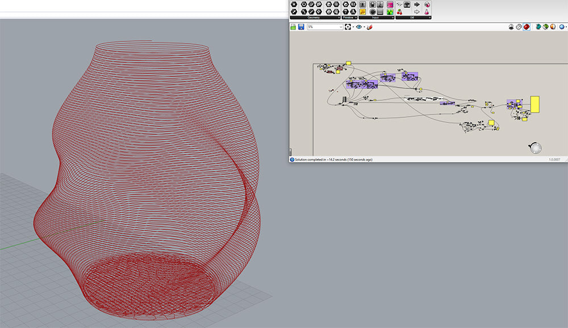Image resolution: width=568 pixels, height=328 pixels.
Task: Click the red Sketch pen icon
Action: [370, 27]
